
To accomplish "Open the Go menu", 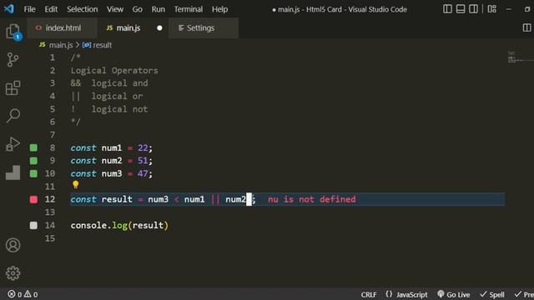I will click(x=137, y=9).
